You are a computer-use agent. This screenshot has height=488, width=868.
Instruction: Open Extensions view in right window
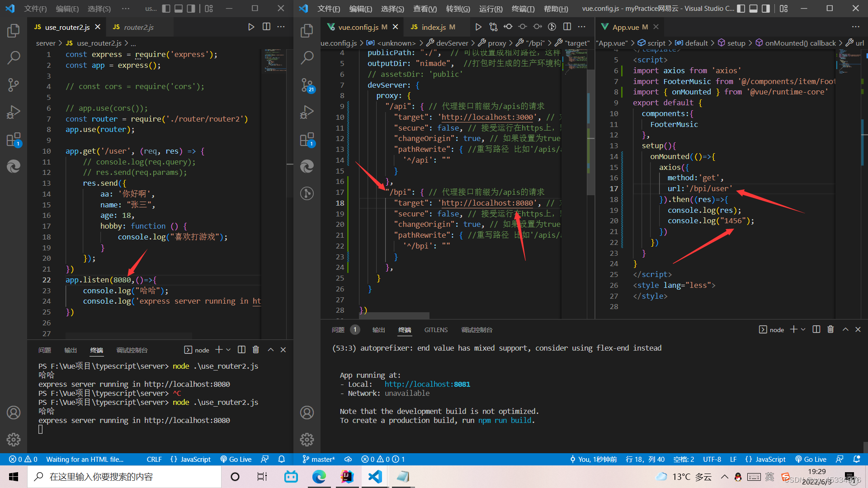pyautogui.click(x=307, y=140)
